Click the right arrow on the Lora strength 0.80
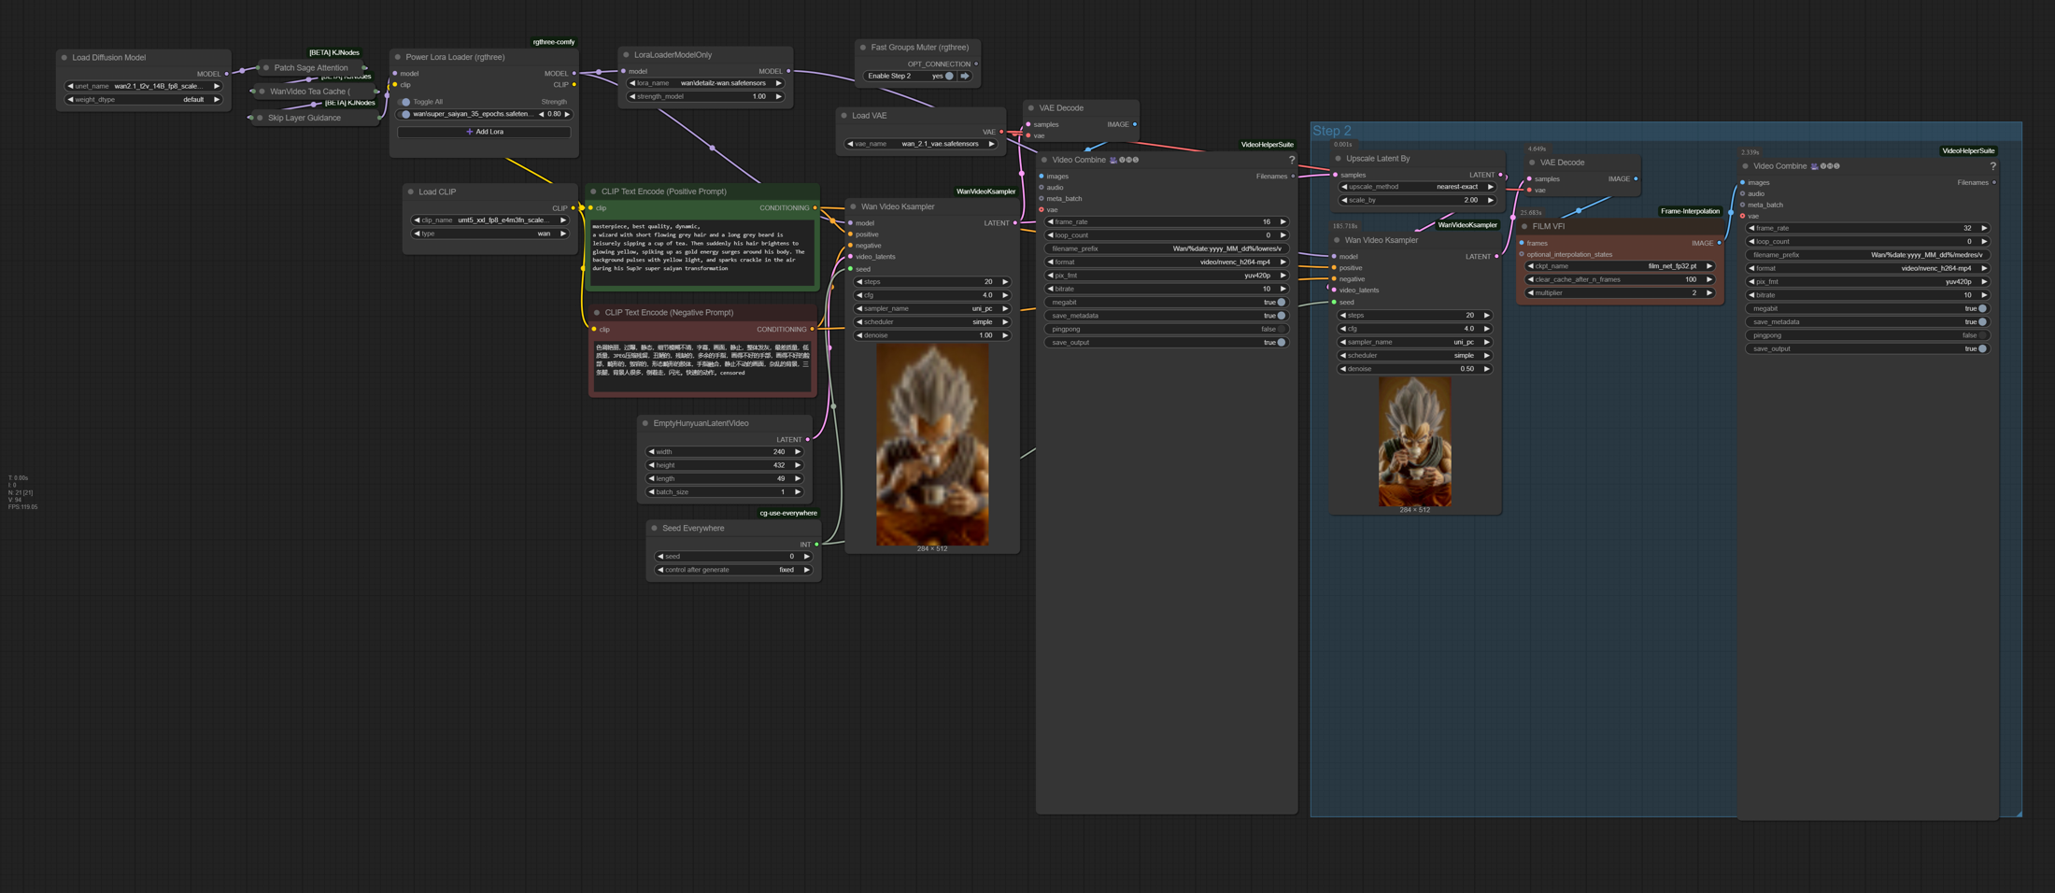The image size is (2055, 893). click(567, 115)
